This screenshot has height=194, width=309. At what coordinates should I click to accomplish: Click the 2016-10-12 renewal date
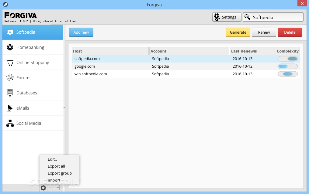[242, 66]
